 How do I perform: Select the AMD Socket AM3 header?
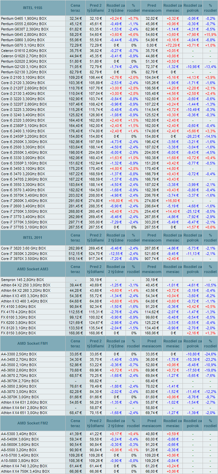[33, 269]
